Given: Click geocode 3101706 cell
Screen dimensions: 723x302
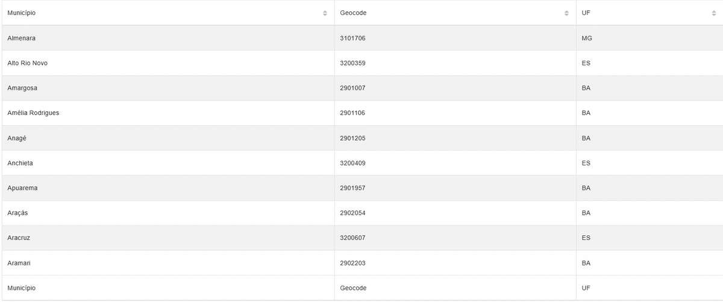Looking at the screenshot, I should 353,39.
